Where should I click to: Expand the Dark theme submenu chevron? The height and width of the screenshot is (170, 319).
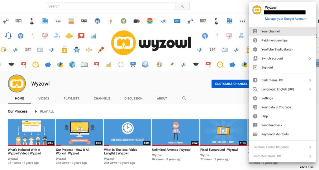[310, 80]
